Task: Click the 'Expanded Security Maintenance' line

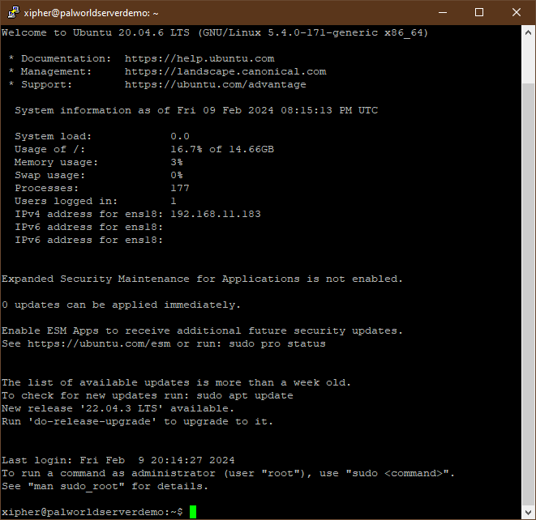Action: point(203,279)
